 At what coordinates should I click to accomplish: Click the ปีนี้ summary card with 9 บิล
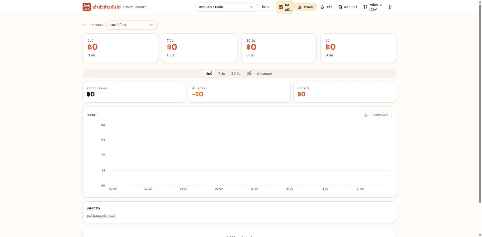pyautogui.click(x=358, y=48)
